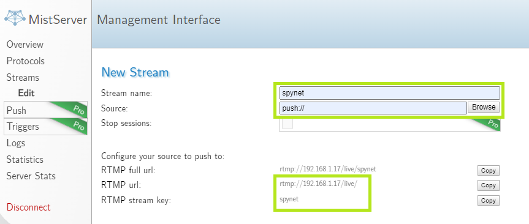Copy the RTMP url value
This screenshot has width=529, height=224.
pyautogui.click(x=488, y=185)
